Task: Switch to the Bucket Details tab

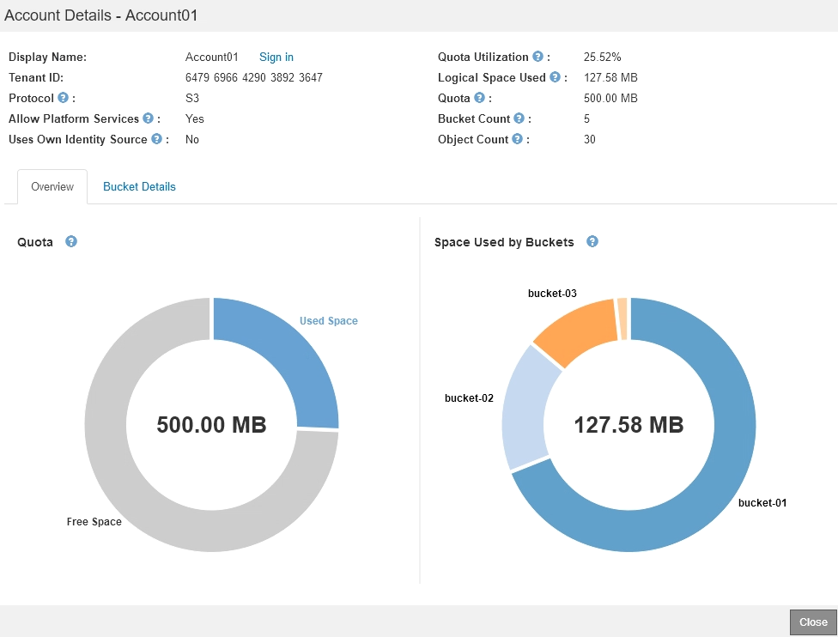Action: coord(139,186)
